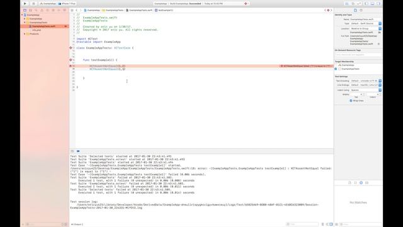This screenshot has width=403, height=227.
Task: Toggle the Navigator panel visibility
Action: point(366,4)
